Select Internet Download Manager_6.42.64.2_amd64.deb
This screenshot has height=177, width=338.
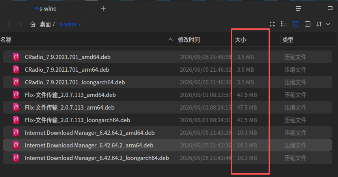[x=167, y=132]
